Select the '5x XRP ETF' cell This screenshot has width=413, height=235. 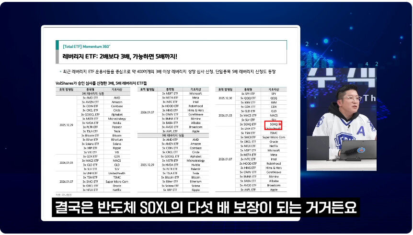click(x=170, y=190)
